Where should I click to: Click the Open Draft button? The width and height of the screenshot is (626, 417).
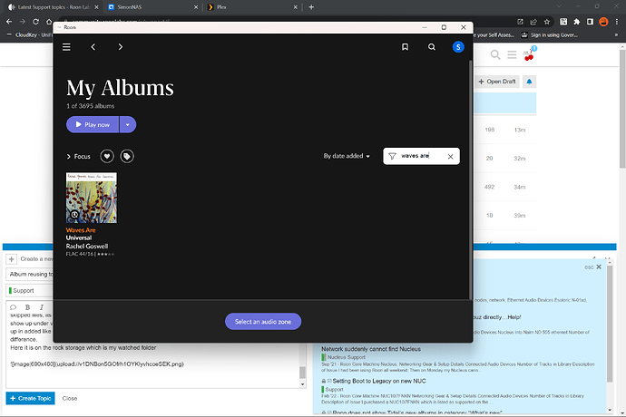497,81
